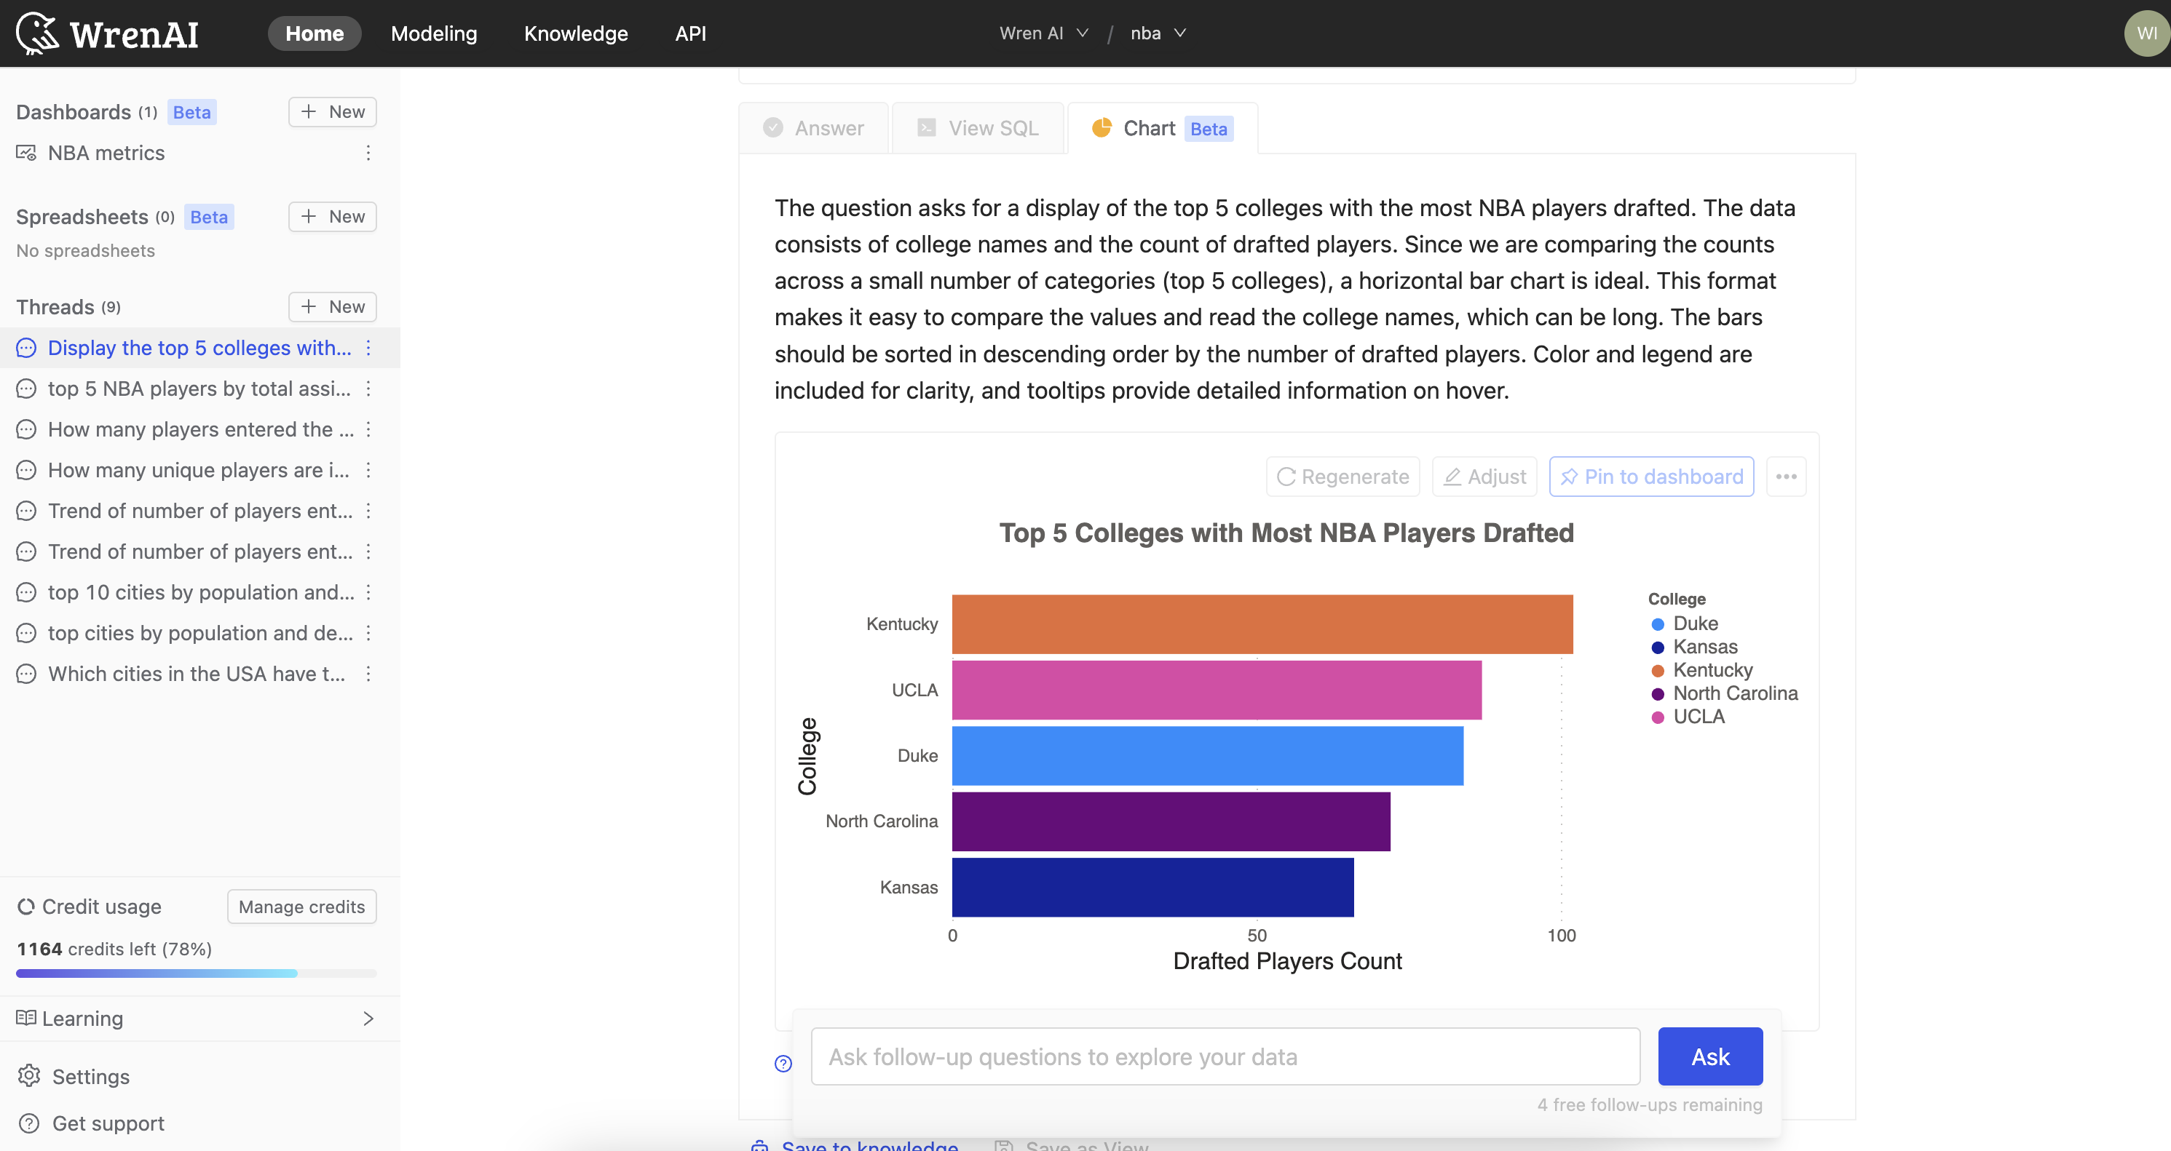Open options for 'Which cities in the USA' thread

click(x=368, y=674)
